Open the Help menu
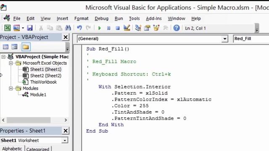Viewport: 269px width, 151px height. [x=196, y=18]
